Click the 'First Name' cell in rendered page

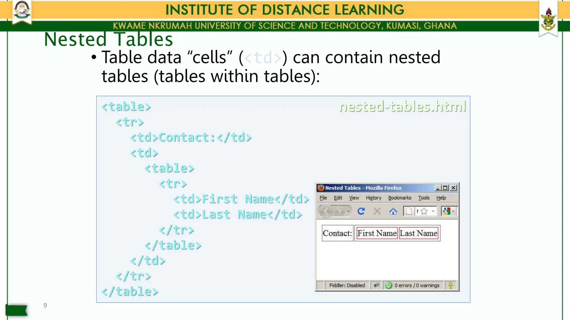[377, 233]
